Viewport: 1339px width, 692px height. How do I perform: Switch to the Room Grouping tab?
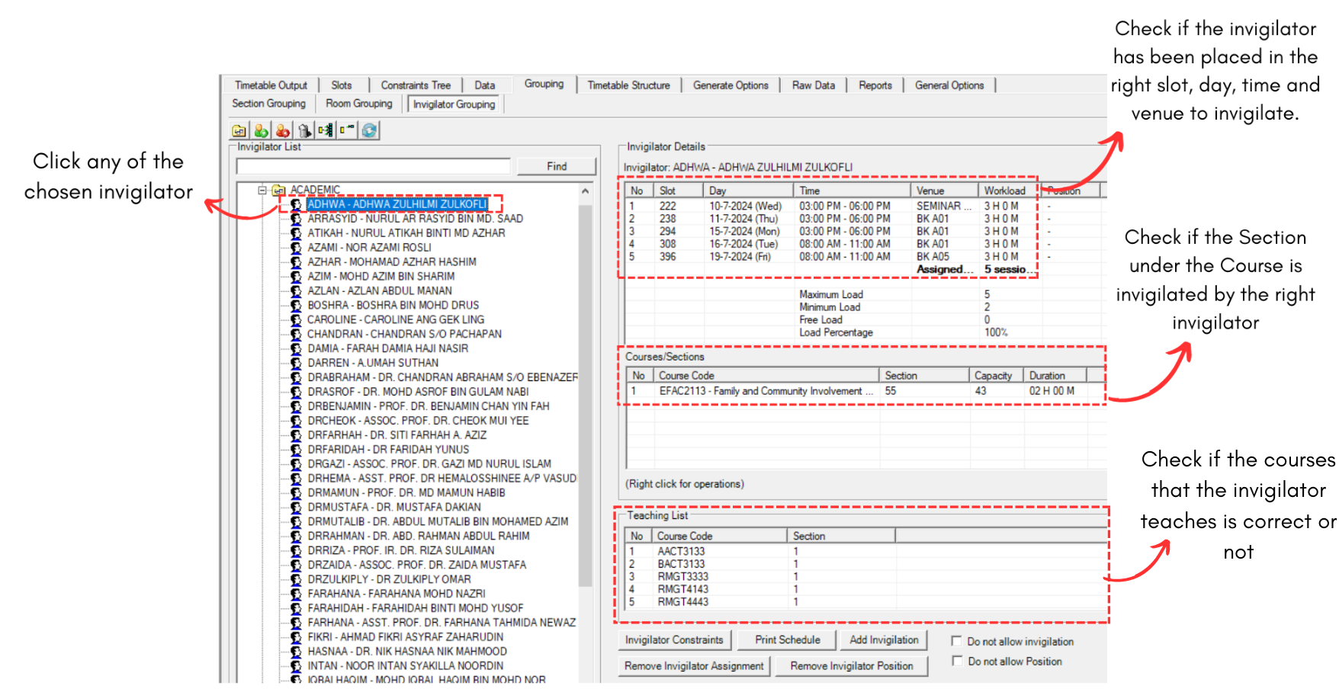tap(358, 104)
